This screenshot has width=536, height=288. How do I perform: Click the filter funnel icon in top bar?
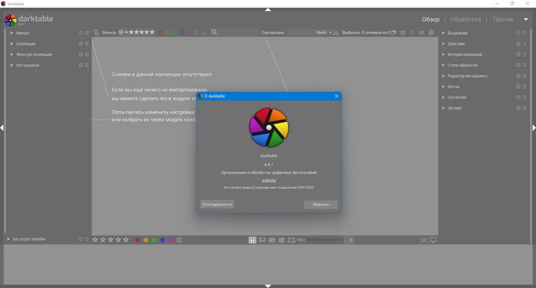[x=96, y=33]
